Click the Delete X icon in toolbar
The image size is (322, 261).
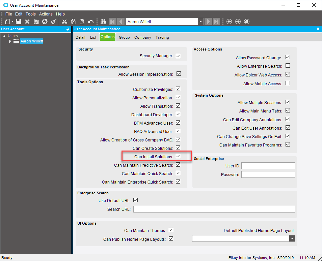coord(27,22)
